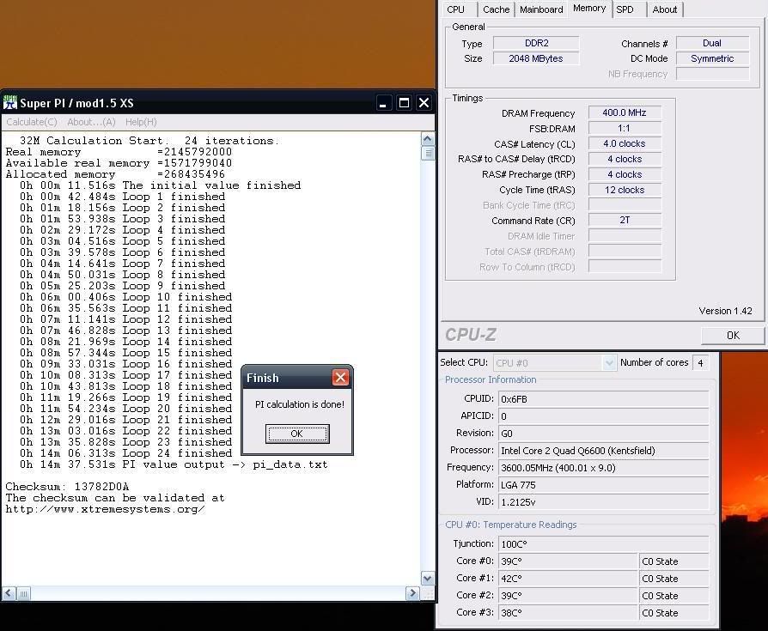Click the horizontal scrollbar right arrow

[412, 593]
